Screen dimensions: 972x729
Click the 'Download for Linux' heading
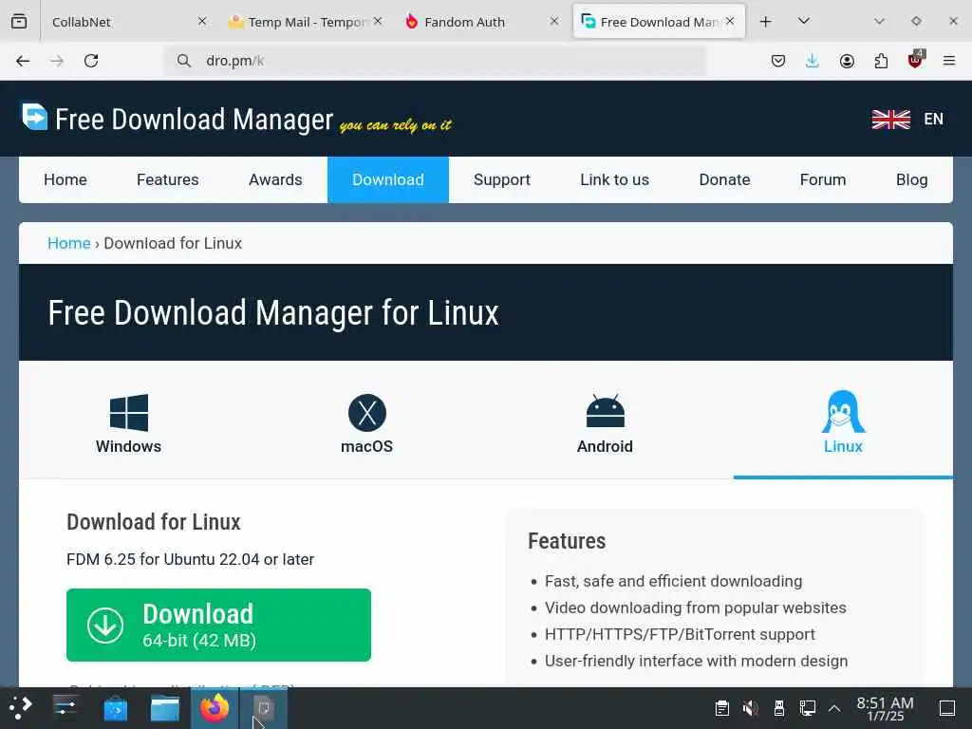tap(154, 522)
